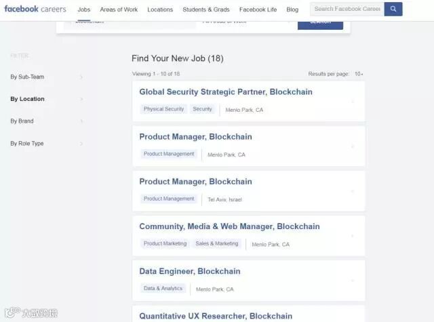The width and height of the screenshot is (434, 322).
Task: Click the Physical Security tag
Action: click(164, 109)
